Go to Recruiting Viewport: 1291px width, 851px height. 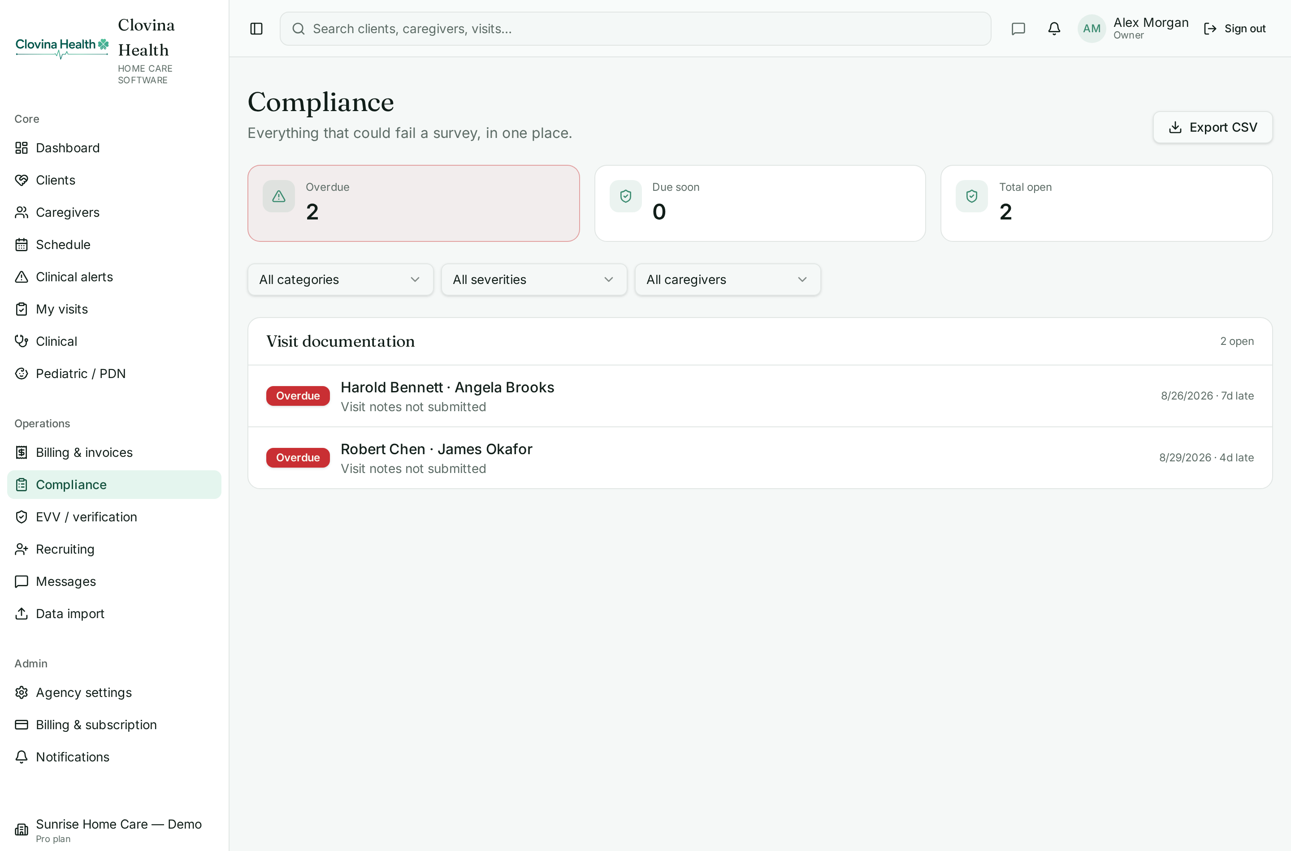click(114, 549)
